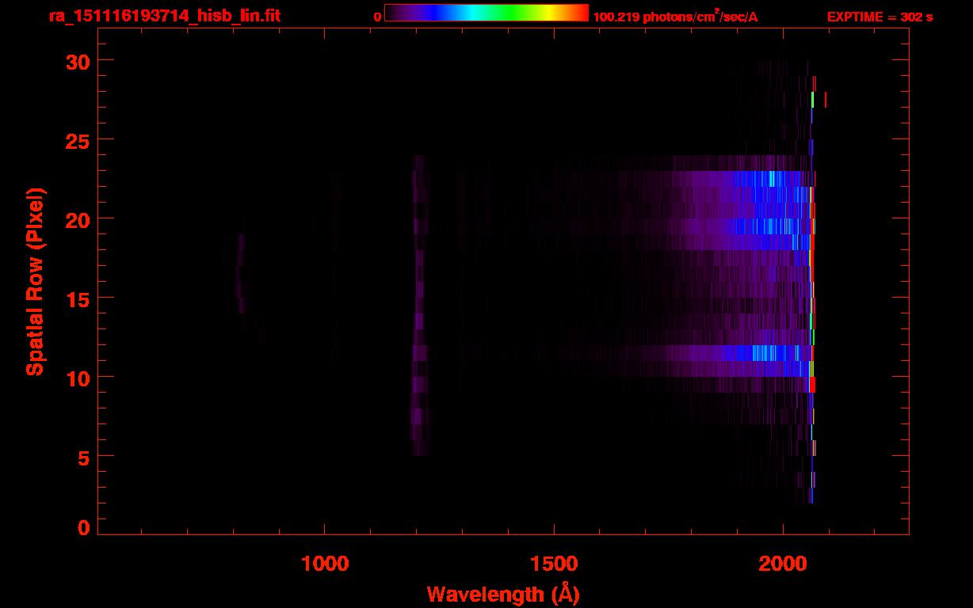Click the rainbow intensity color bar
This screenshot has width=973, height=608.
pyautogui.click(x=486, y=13)
